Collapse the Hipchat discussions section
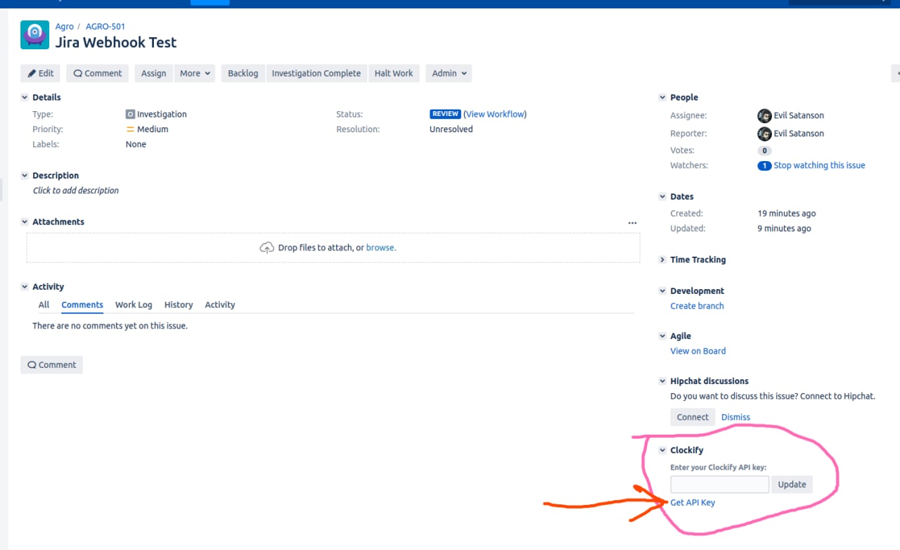900x550 pixels. click(x=662, y=380)
